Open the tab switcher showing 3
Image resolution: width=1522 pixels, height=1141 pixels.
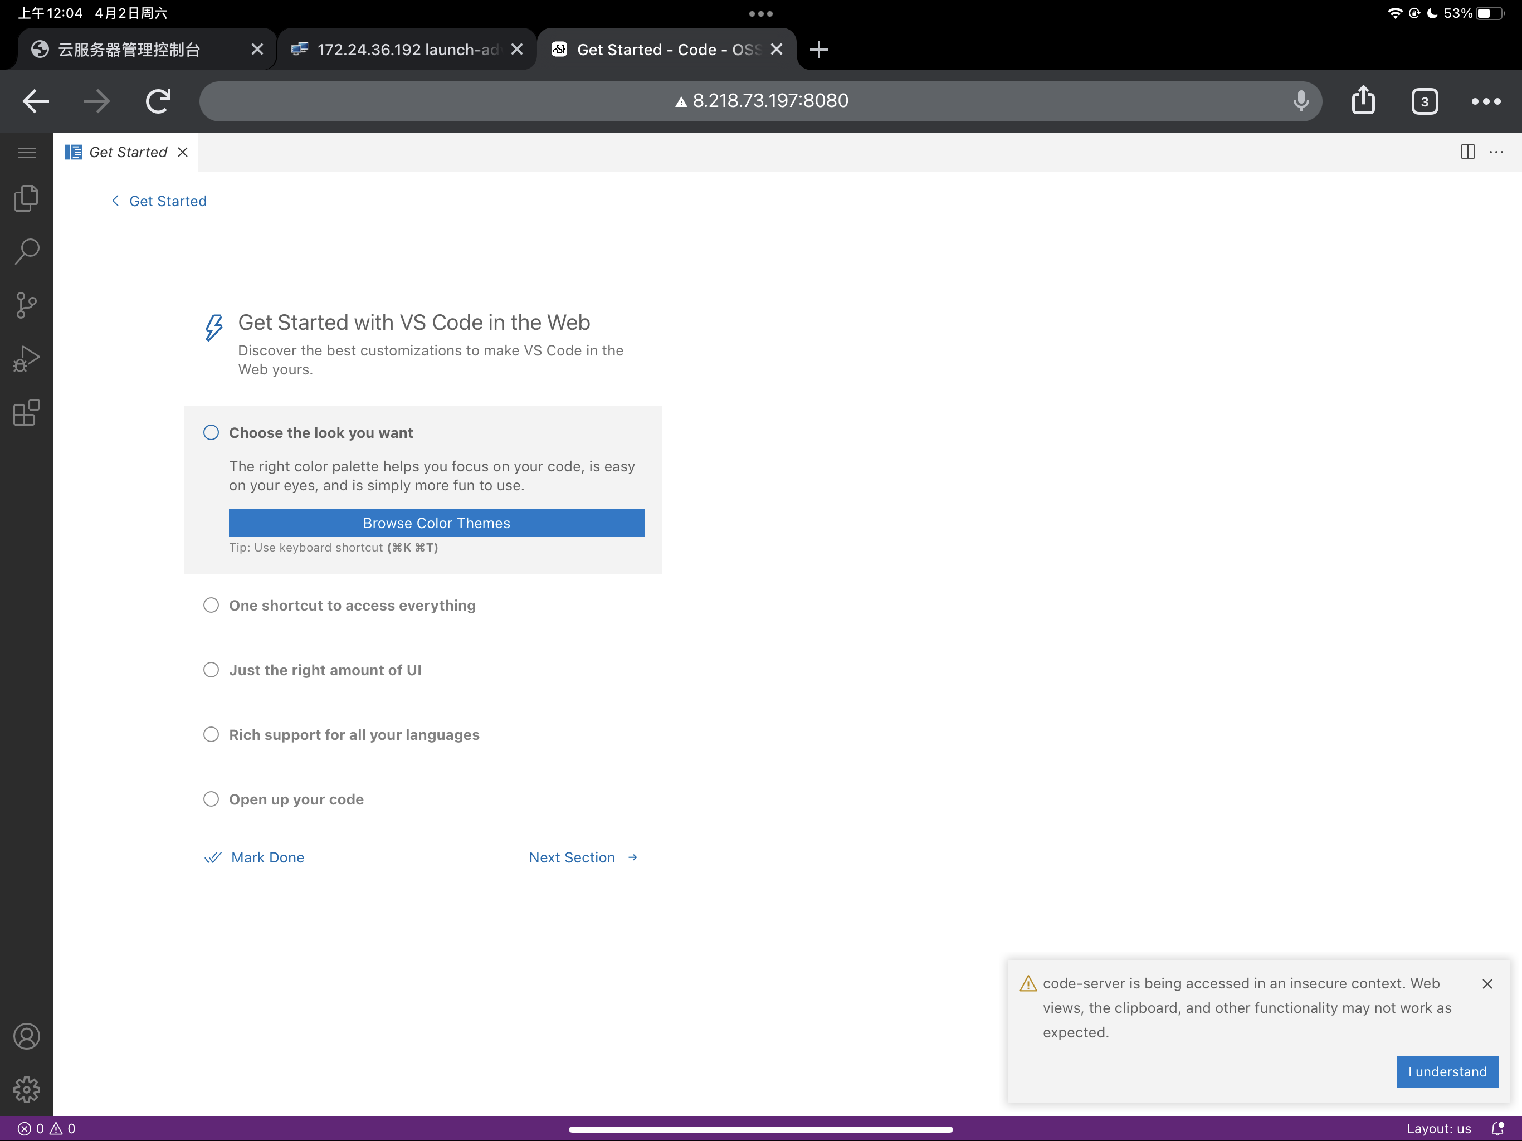pyautogui.click(x=1425, y=101)
